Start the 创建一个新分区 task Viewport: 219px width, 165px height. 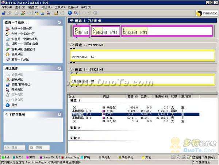pyautogui.click(x=22, y=29)
